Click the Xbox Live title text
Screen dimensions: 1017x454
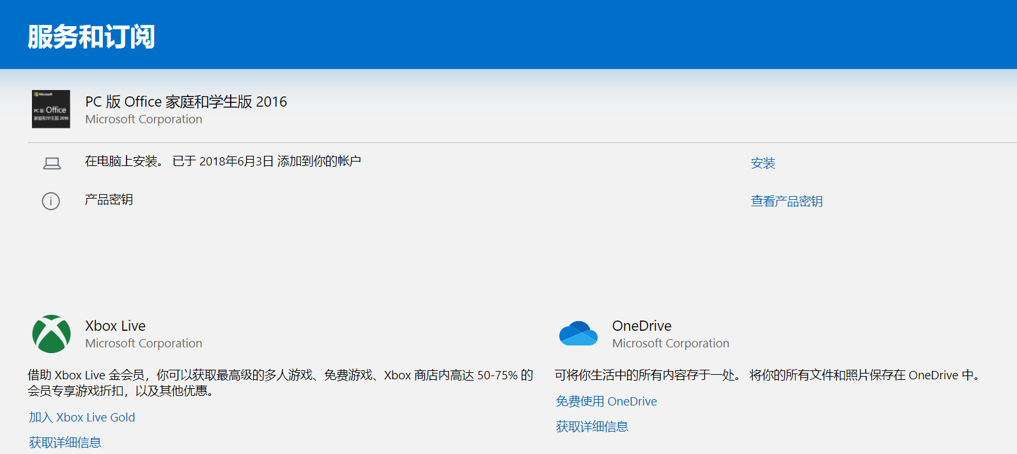click(x=115, y=326)
